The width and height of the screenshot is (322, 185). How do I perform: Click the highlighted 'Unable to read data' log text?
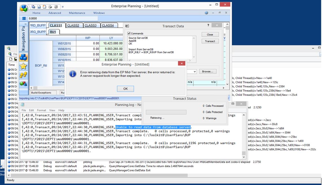(x=153, y=127)
